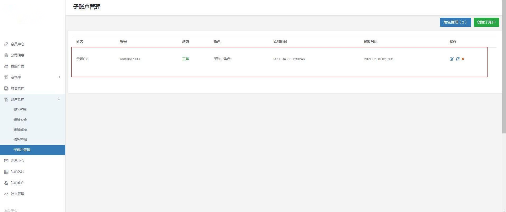This screenshot has width=506, height=212.
Task: Click the building icon beside 公司信息
Action: [6, 55]
